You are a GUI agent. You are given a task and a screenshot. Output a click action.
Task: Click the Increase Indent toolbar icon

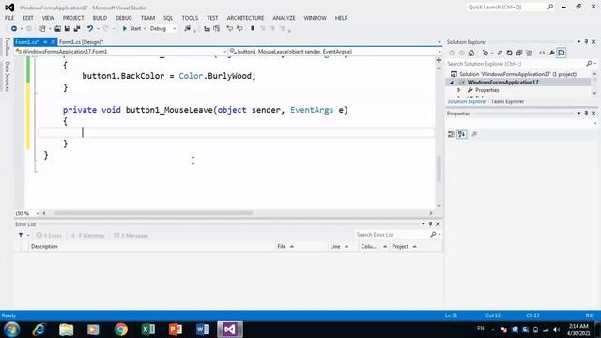click(x=217, y=29)
